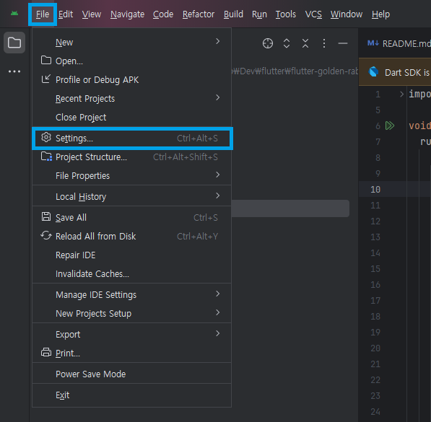
Task: Open the Code menu
Action: (163, 14)
